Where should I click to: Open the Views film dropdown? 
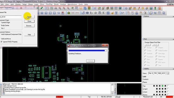(x=168, y=73)
